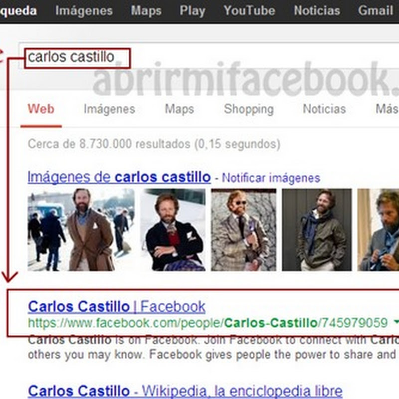Screen dimensions: 399x399
Task: Click the Notificar imágenes link
Action: 271,178
